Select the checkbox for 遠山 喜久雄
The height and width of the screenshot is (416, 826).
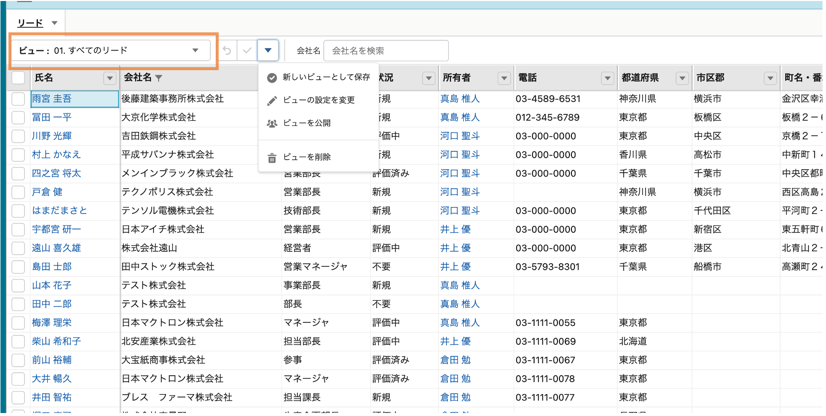pyautogui.click(x=18, y=248)
